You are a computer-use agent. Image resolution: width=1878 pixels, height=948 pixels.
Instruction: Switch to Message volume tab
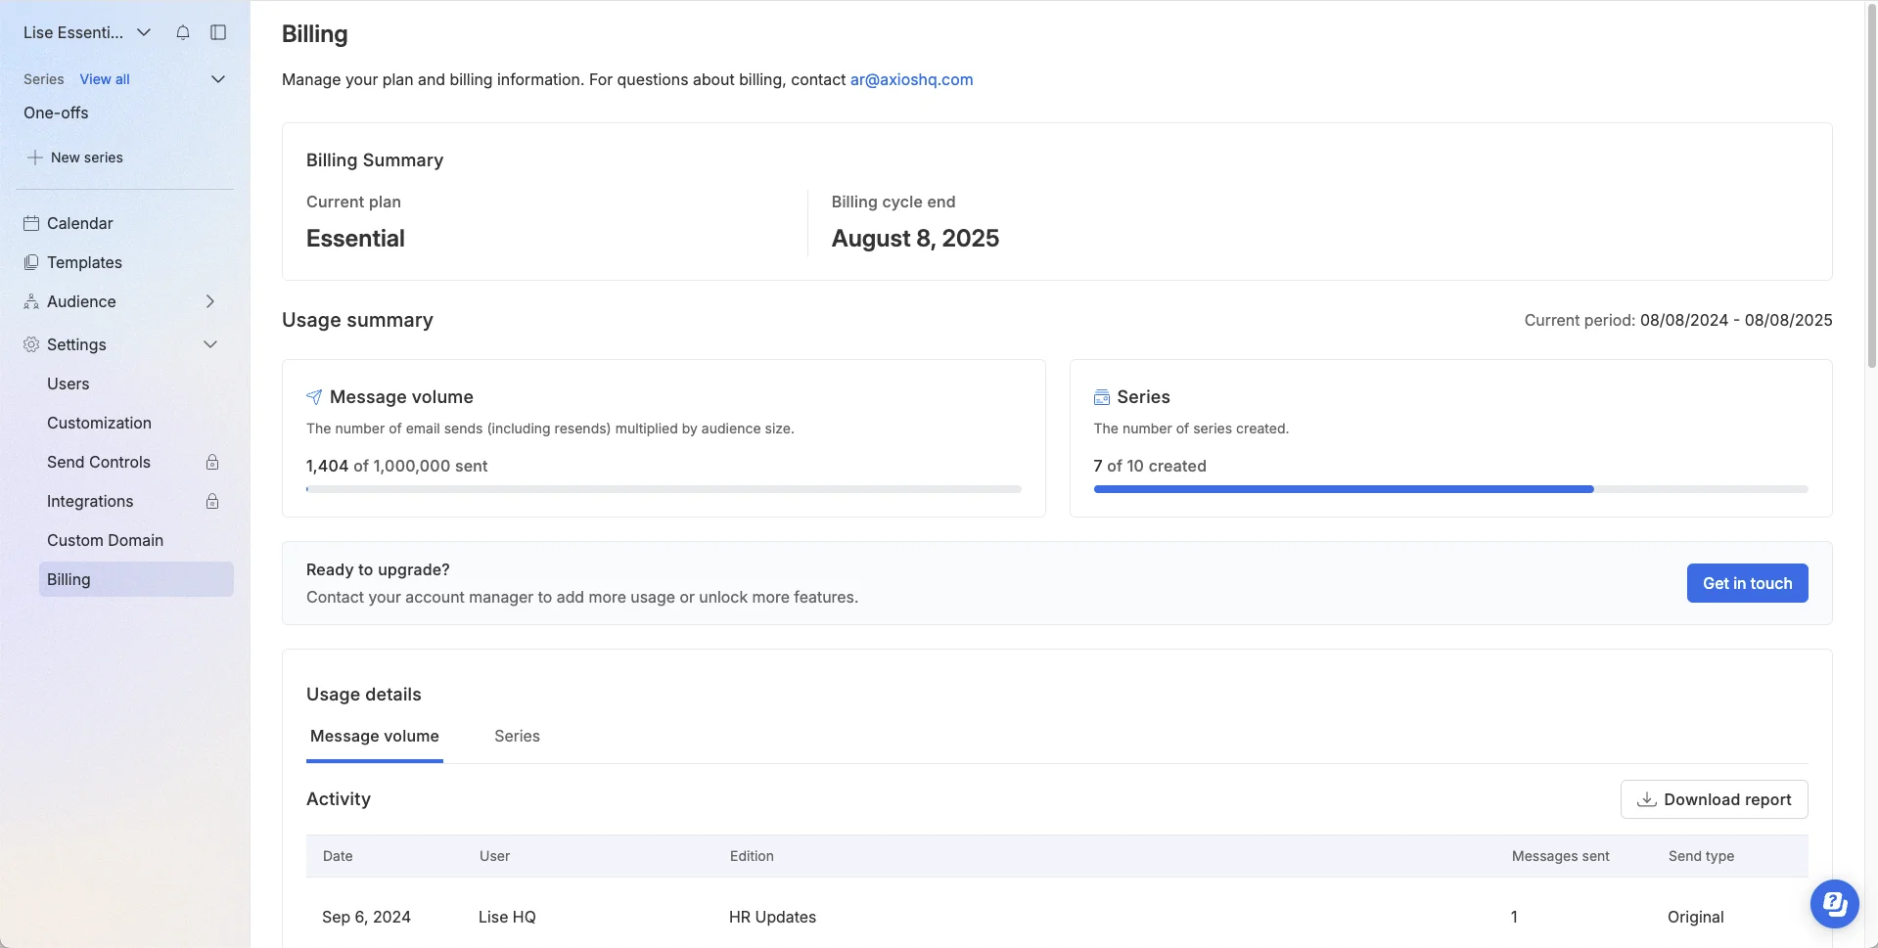point(375,736)
